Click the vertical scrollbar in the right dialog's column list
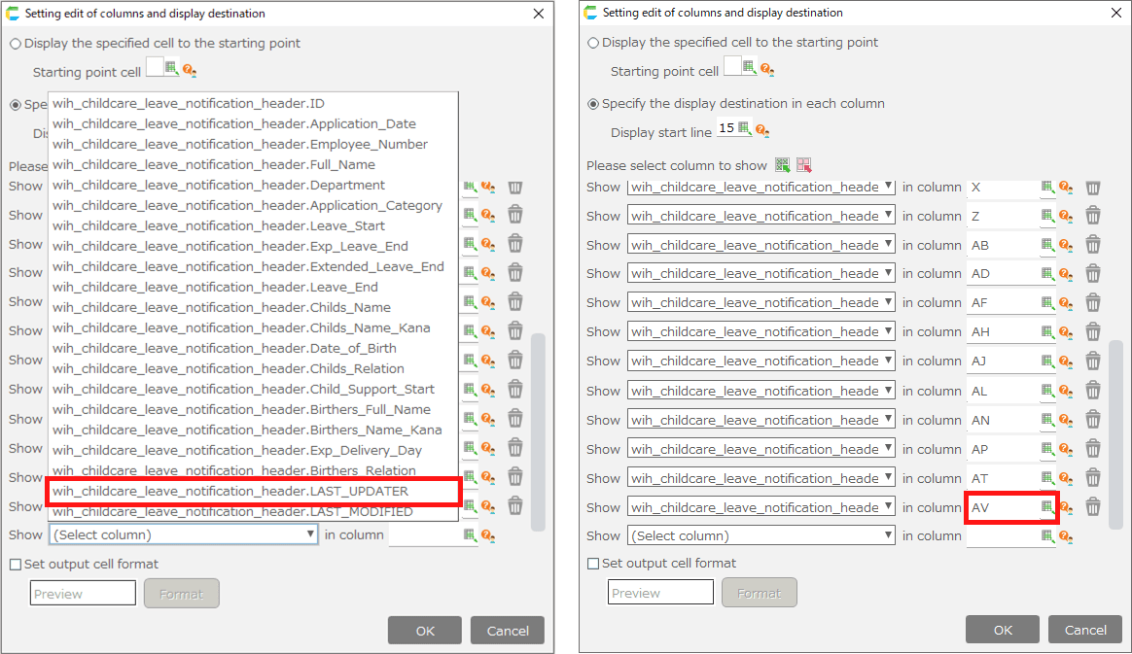Screen dimensions: 1132x654 1116,418
